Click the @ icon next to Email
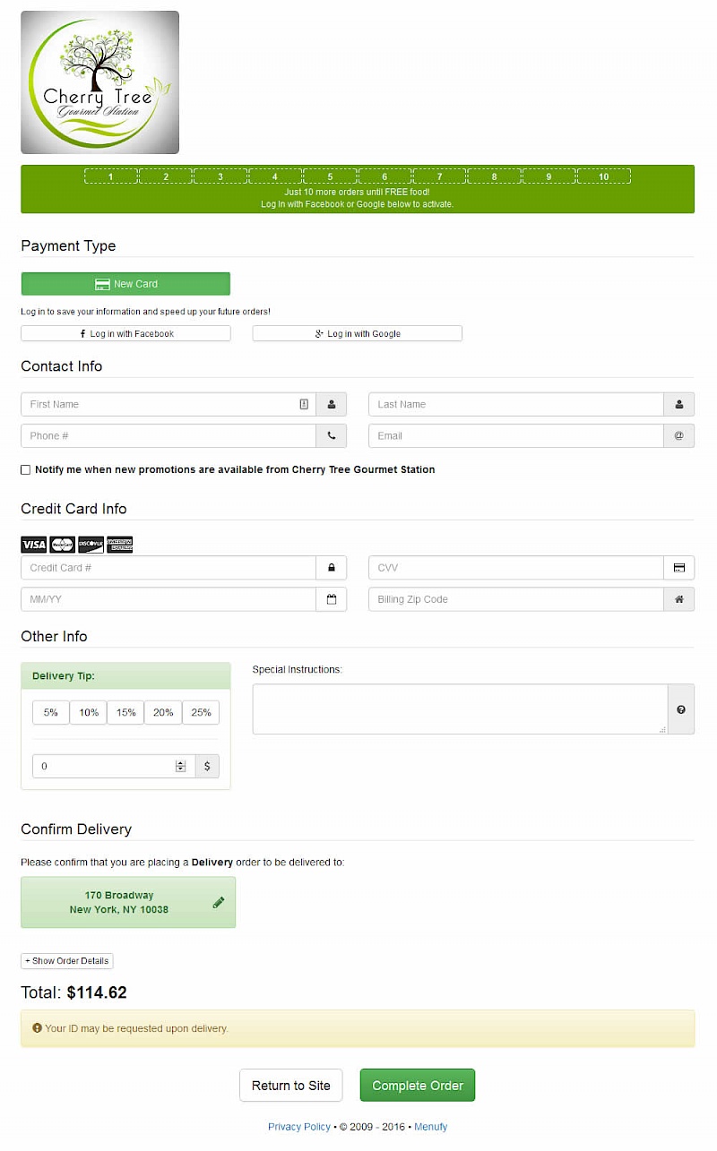Image resolution: width=717 pixels, height=1151 pixels. pyautogui.click(x=678, y=436)
